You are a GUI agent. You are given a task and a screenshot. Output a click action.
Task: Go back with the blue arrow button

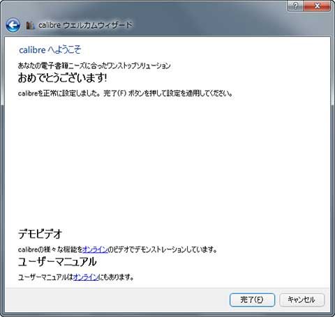[x=13, y=25]
